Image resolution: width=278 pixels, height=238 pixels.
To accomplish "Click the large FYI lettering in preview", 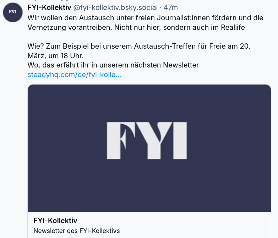I will click(147, 141).
